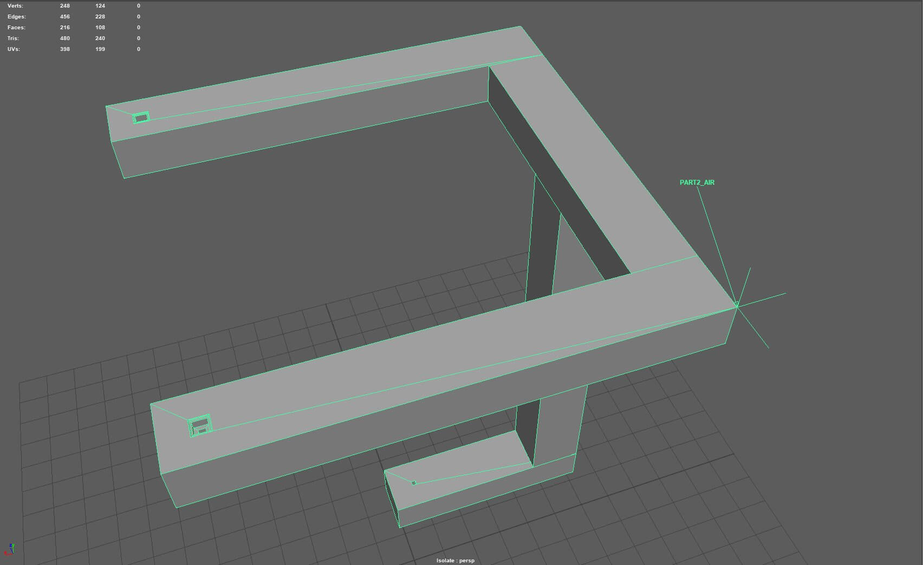Click the Edges label in the HUD
The height and width of the screenshot is (565, 923).
tap(16, 17)
